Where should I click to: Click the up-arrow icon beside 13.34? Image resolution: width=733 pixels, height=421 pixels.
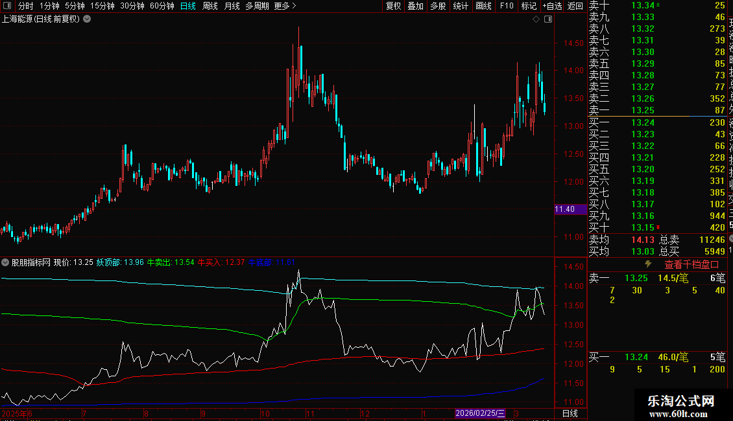(x=658, y=5)
